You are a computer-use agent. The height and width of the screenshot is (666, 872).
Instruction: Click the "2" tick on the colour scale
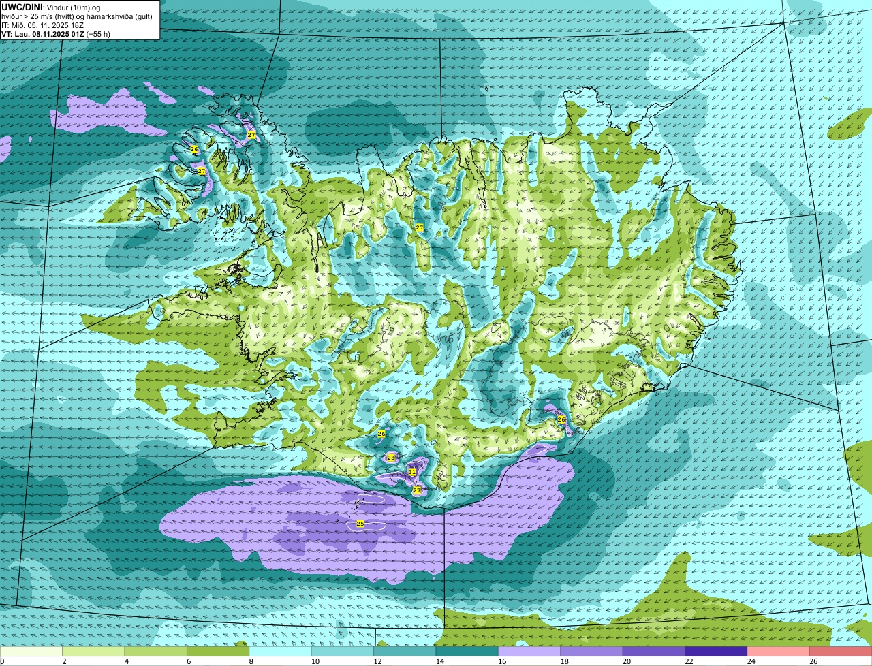tap(64, 661)
